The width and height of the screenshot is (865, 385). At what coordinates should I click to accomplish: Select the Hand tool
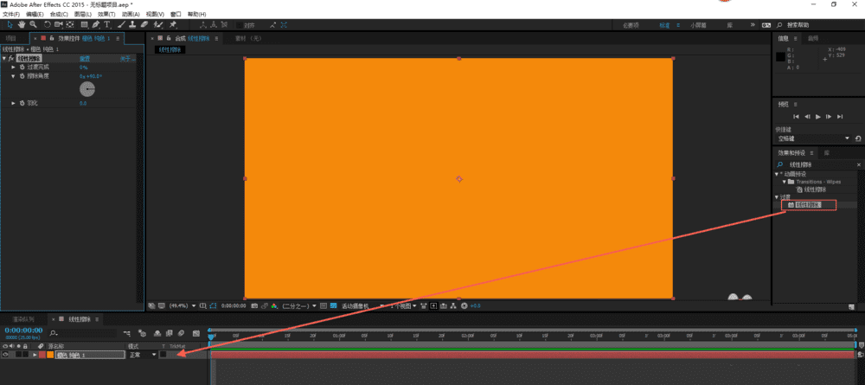coord(22,25)
